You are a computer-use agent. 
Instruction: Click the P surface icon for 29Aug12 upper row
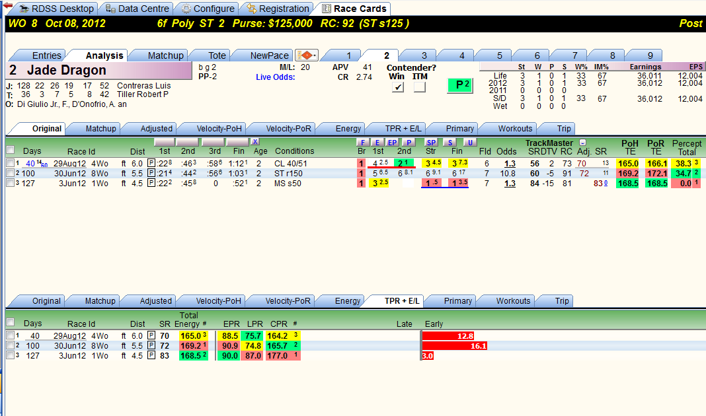tap(151, 163)
